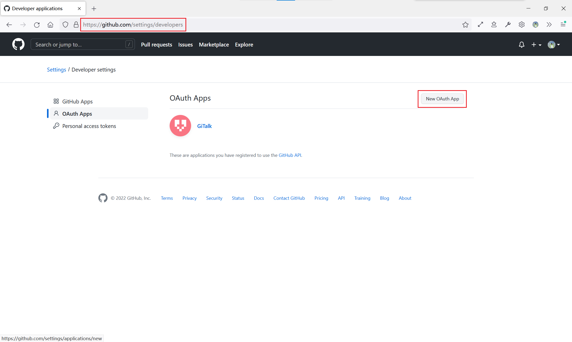The height and width of the screenshot is (342, 572).
Task: Click the GiTalk app avatar image
Action: click(x=180, y=126)
